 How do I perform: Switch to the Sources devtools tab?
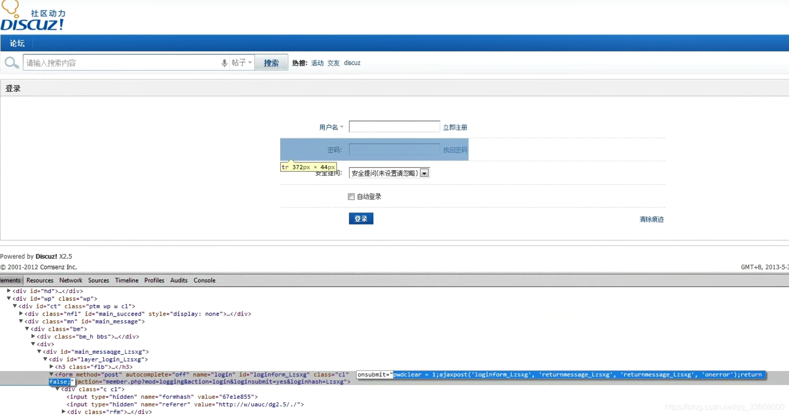click(99, 280)
